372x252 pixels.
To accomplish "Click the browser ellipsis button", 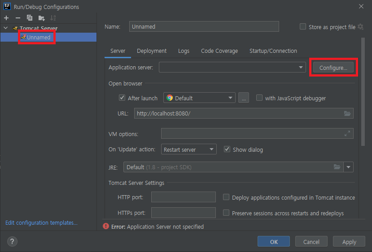I will click(x=244, y=98).
